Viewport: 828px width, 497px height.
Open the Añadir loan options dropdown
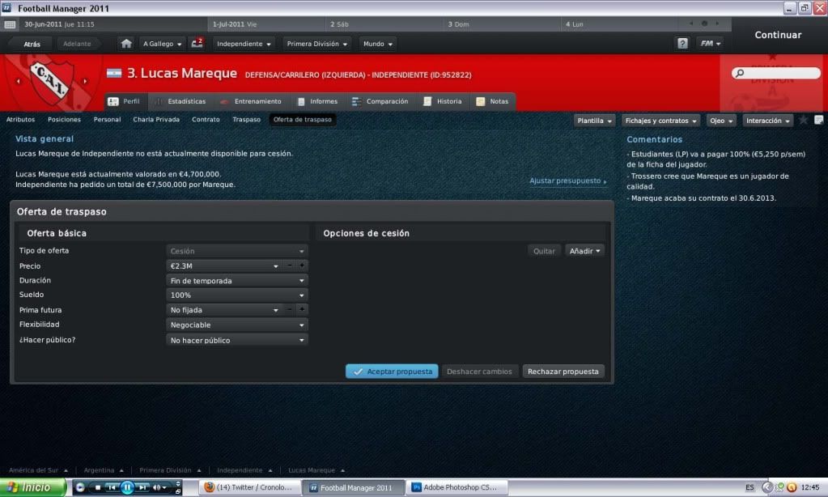pos(584,251)
